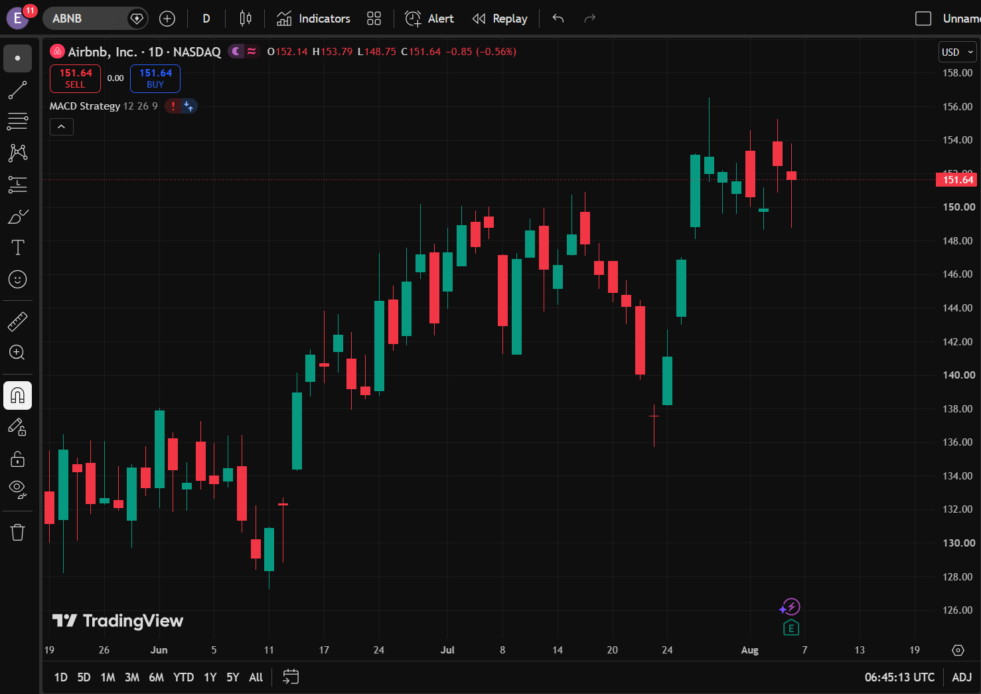Open the D timeframe interval dropdown
The height and width of the screenshot is (694, 981).
[x=206, y=19]
